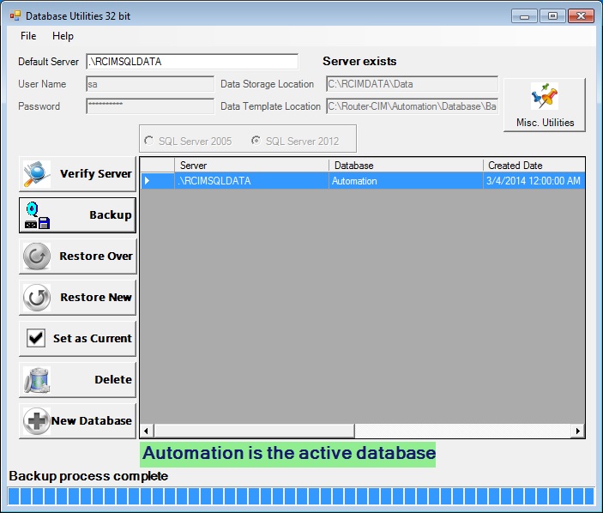Screen dimensions: 603x513
Task: Click the Backup disk icon
Action: [x=37, y=215]
